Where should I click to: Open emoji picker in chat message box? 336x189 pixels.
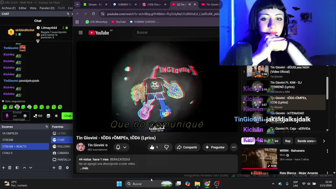[x=25, y=116]
